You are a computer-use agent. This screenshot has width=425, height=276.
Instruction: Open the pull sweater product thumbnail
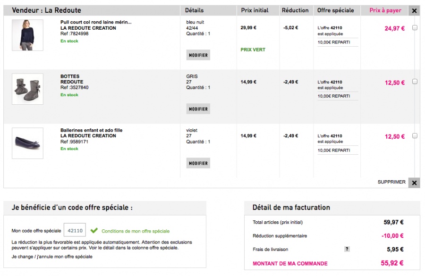[x=28, y=35]
